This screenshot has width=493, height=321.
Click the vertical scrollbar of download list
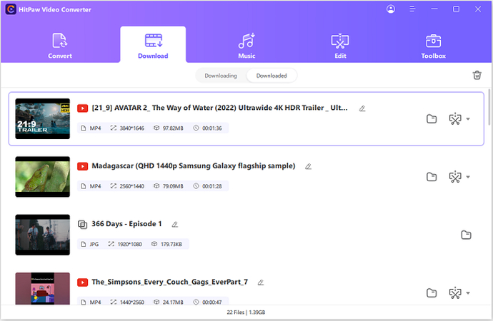coord(489,107)
